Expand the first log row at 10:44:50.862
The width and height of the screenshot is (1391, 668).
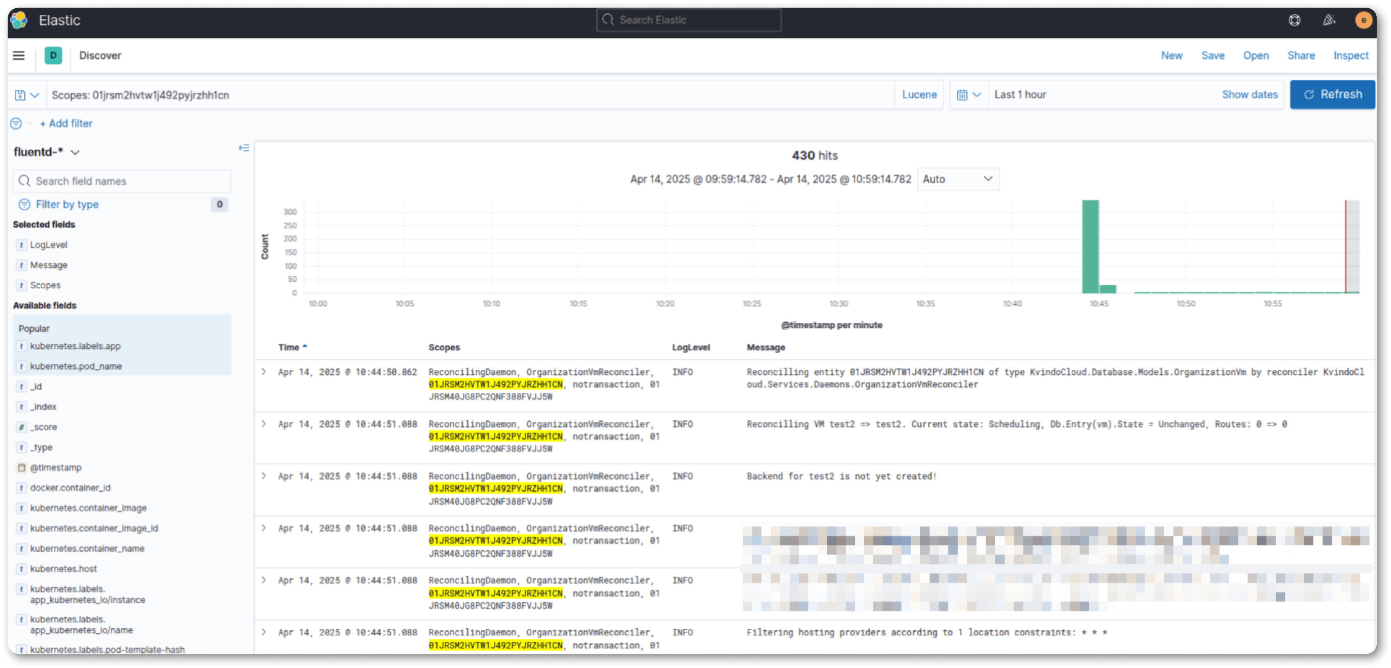point(263,372)
